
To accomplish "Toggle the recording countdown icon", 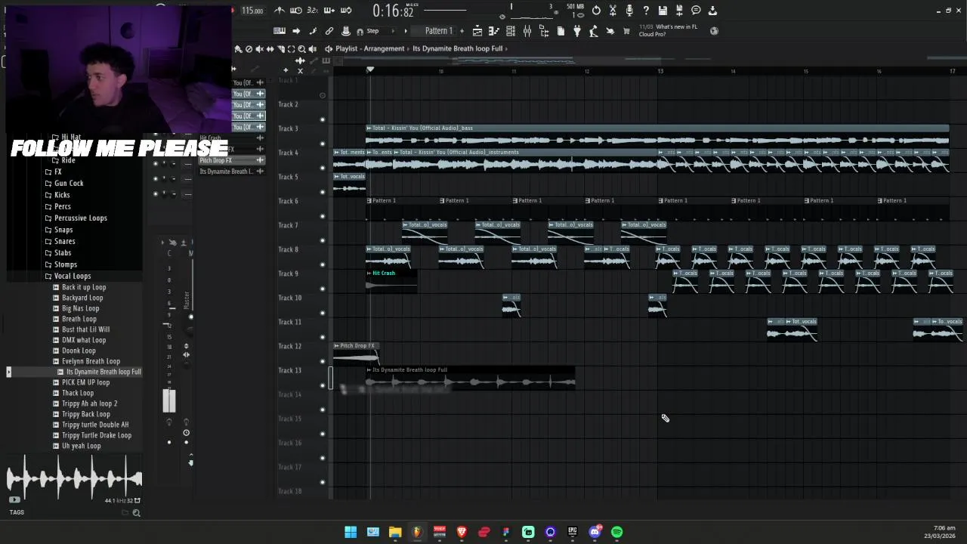I will (x=312, y=11).
